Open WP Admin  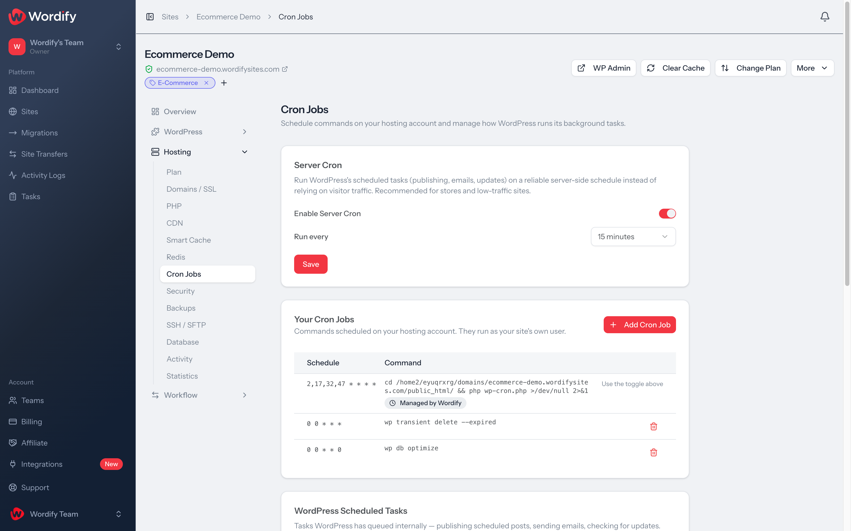(x=603, y=68)
